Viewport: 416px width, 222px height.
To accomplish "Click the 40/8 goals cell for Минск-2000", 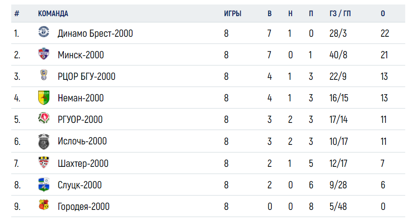I will 338,55.
